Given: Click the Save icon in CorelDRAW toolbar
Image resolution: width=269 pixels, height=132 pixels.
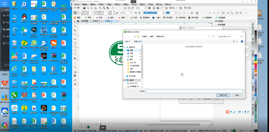Looking at the screenshot, I should click(x=84, y=8).
